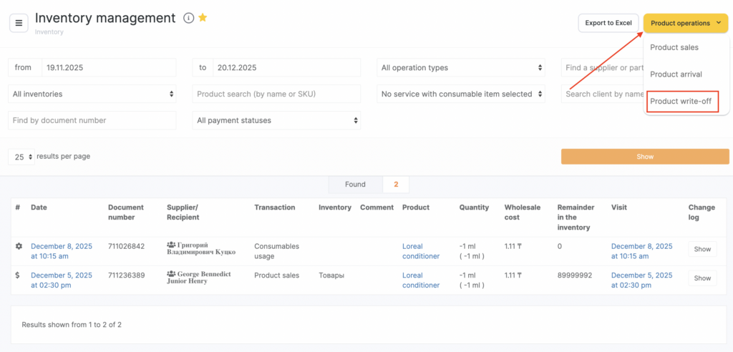Screen dimensions: 733x352
Task: Choose Product sales from menu
Action: (x=674, y=48)
